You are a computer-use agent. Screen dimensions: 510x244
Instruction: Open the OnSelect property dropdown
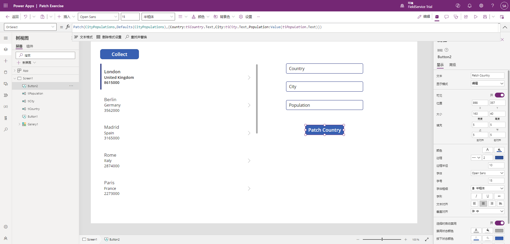(x=30, y=27)
